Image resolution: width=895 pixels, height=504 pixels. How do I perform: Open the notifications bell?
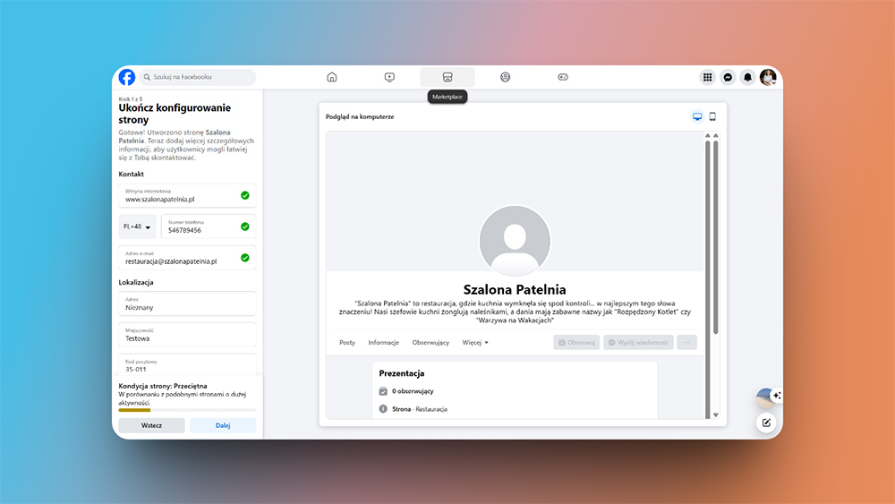[748, 77]
